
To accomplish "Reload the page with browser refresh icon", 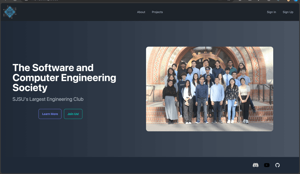I will (15, 0).
